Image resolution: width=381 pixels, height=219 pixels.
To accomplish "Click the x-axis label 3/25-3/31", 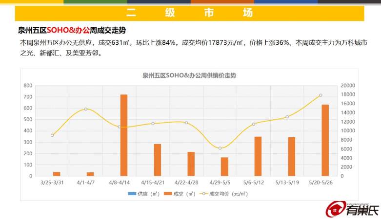I will click(52, 182).
